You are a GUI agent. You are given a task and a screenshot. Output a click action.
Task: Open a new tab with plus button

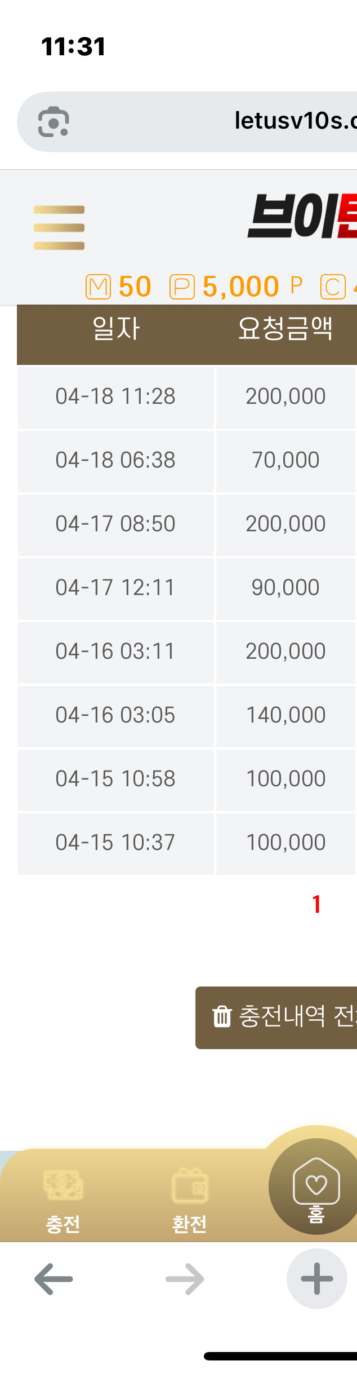pyautogui.click(x=316, y=1279)
